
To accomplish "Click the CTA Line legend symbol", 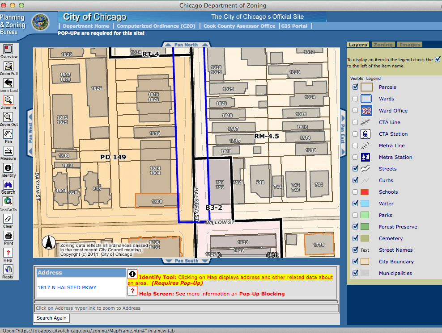I will coord(365,122).
